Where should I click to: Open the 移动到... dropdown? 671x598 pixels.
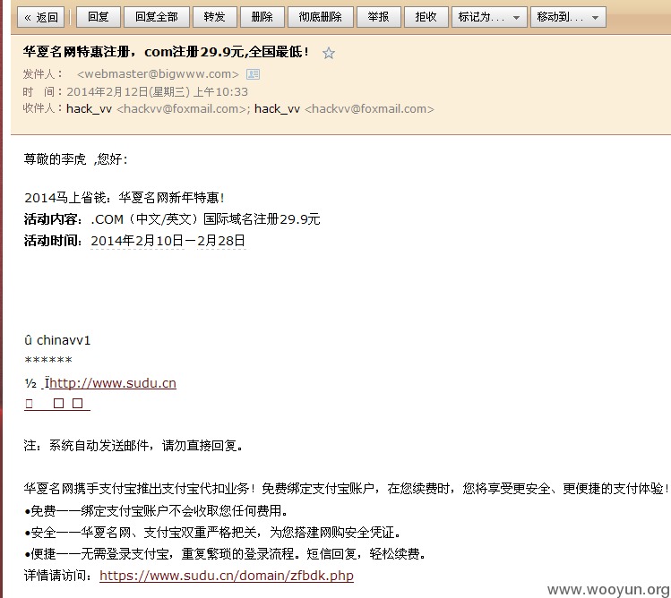coord(568,17)
